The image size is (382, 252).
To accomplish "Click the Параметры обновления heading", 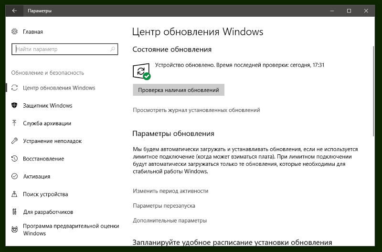I will (173, 133).
